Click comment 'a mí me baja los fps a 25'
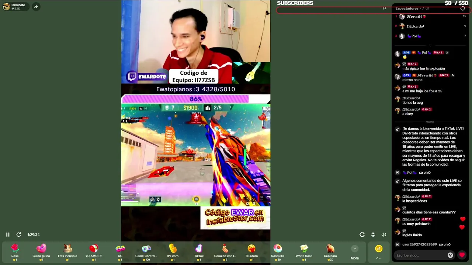Image resolution: width=472 pixels, height=265 pixels. coord(422,91)
